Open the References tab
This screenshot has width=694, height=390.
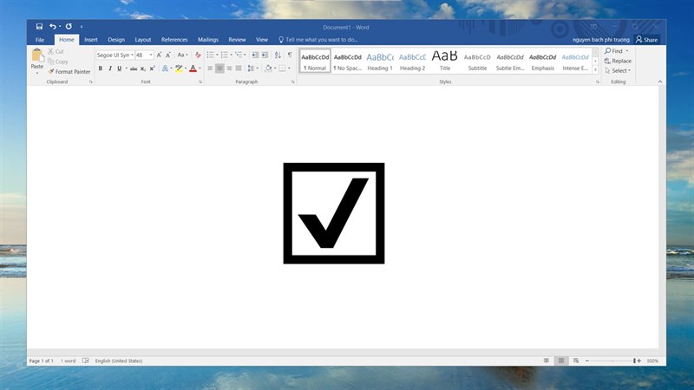pos(174,40)
